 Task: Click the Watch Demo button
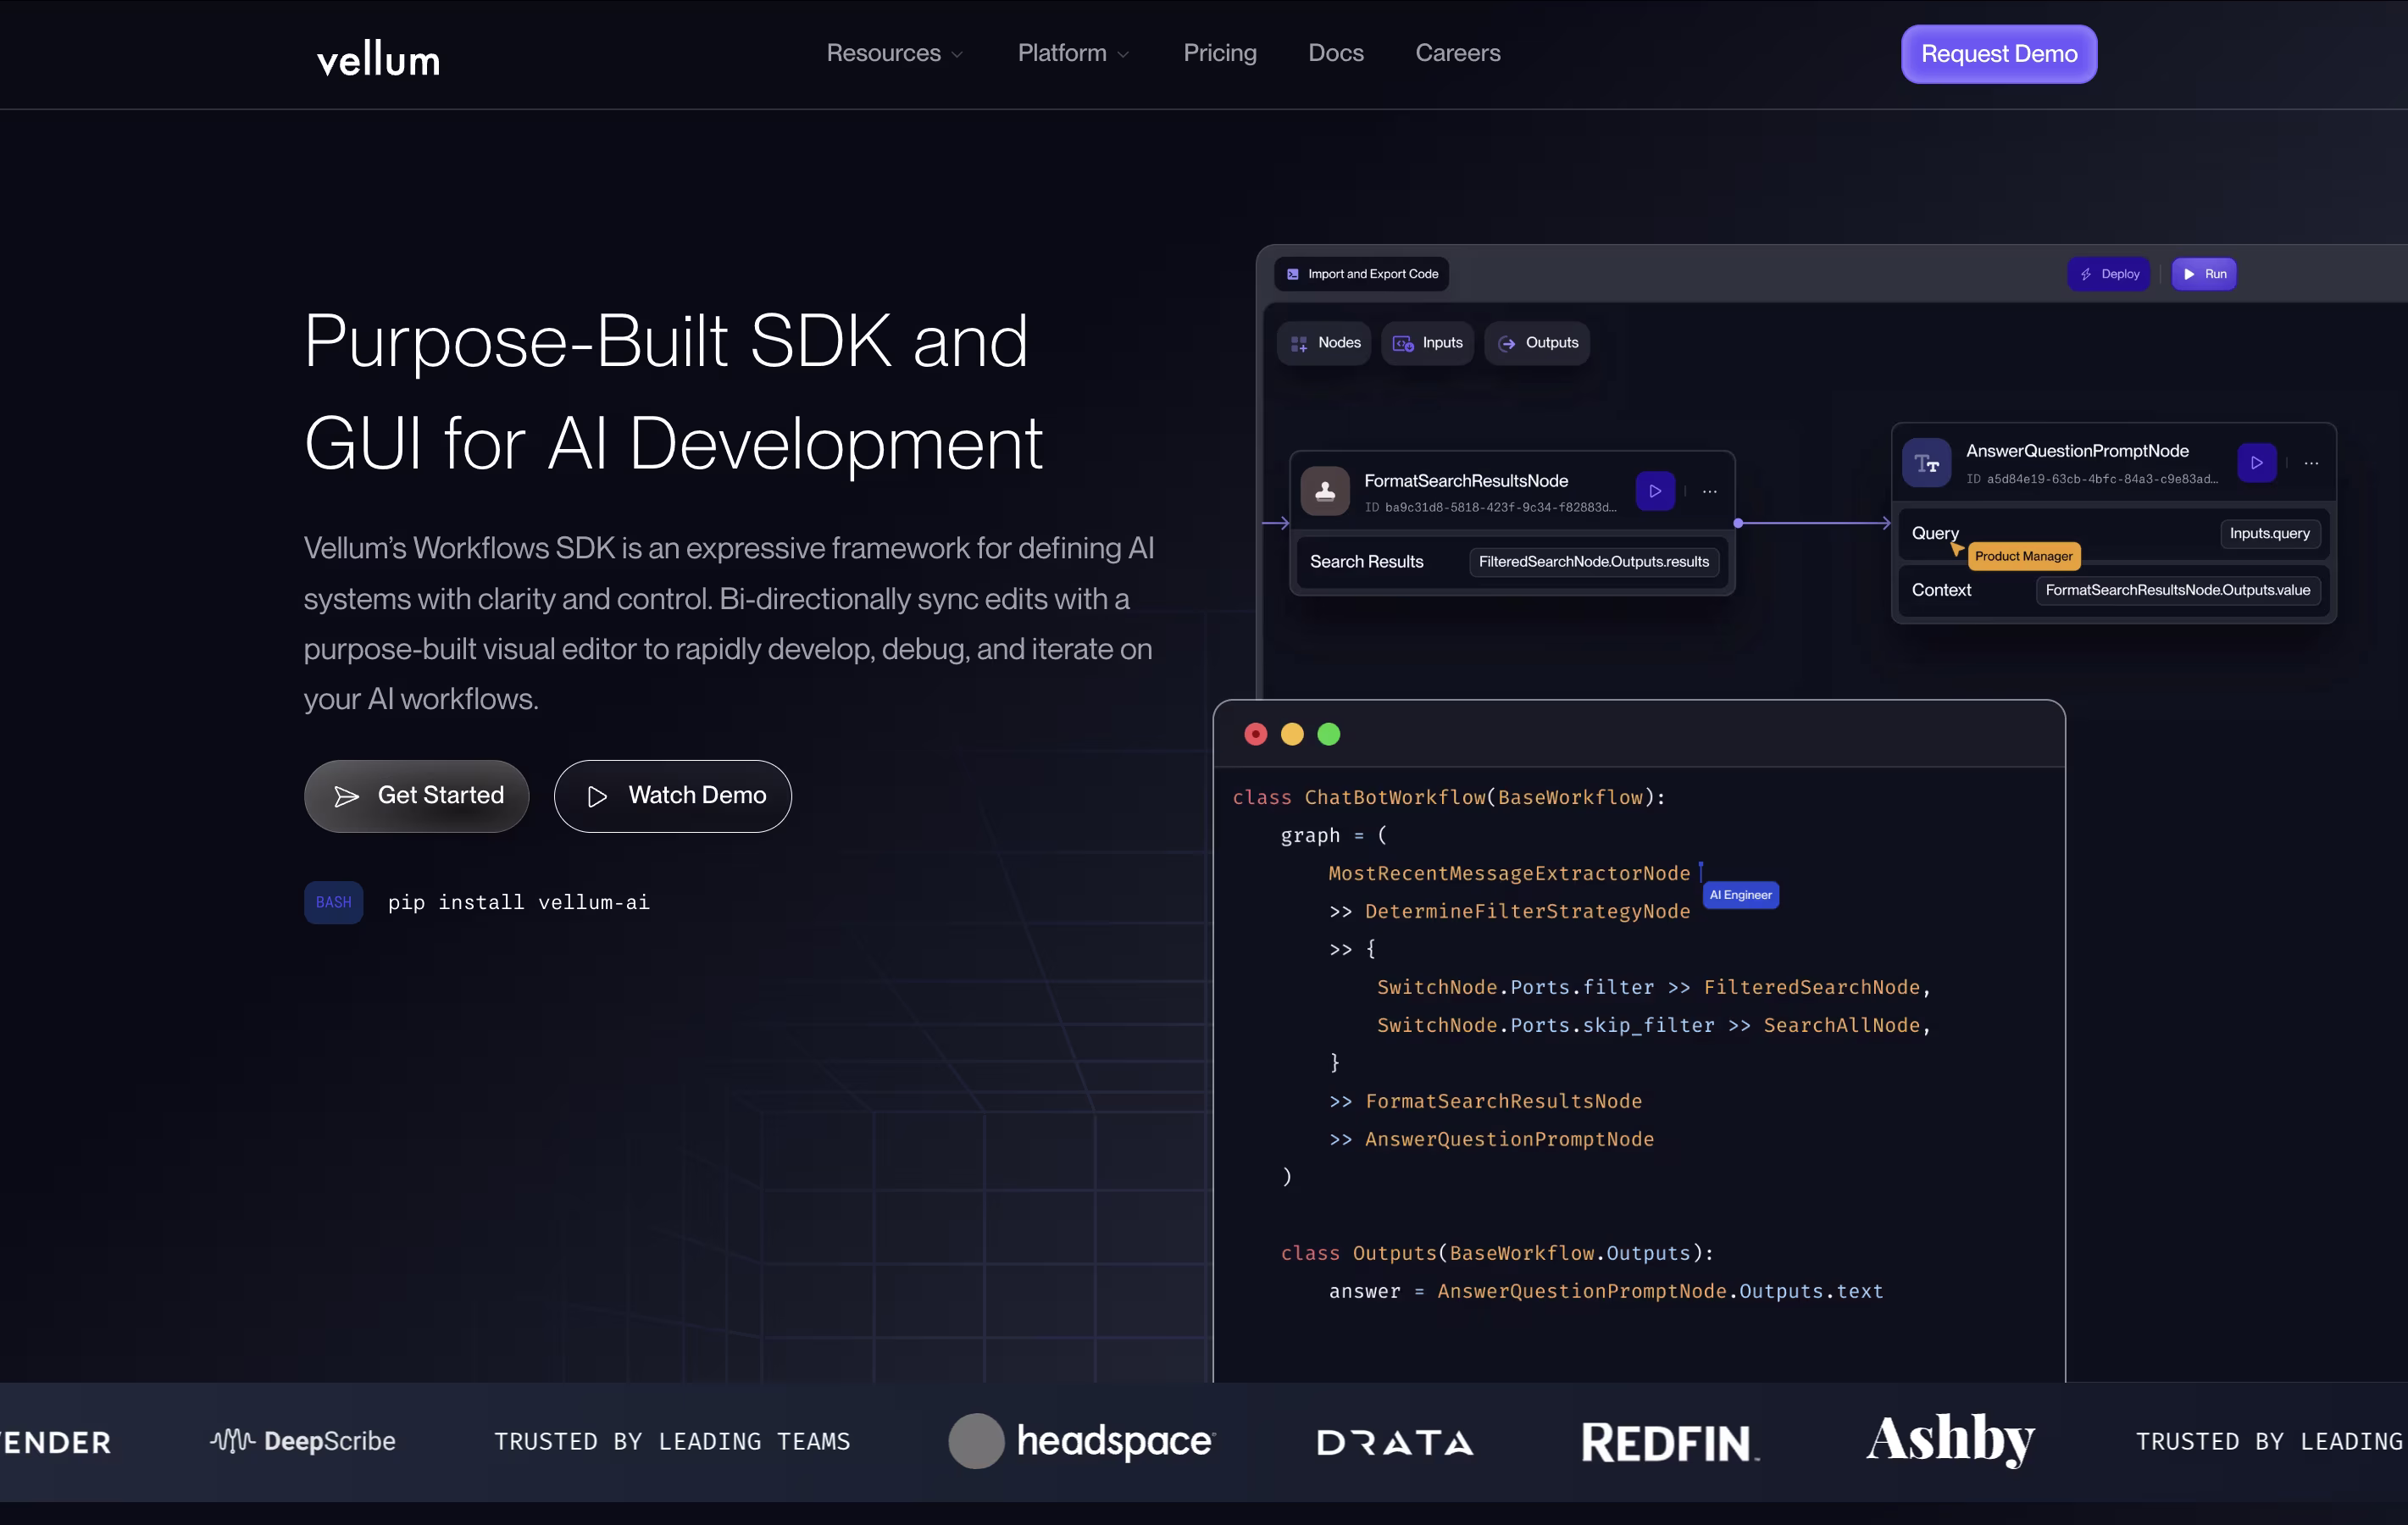point(672,796)
